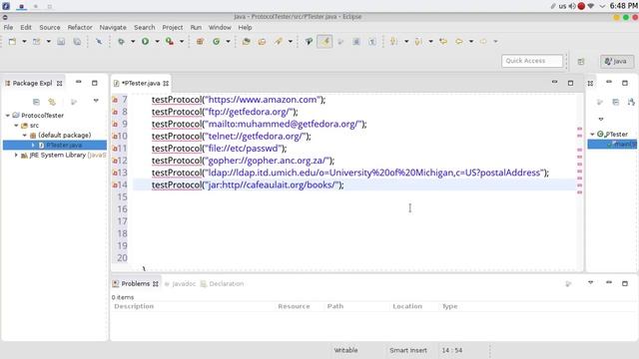Toggle Link with Editor in Package Explorer
The image size is (639, 359).
point(52,102)
